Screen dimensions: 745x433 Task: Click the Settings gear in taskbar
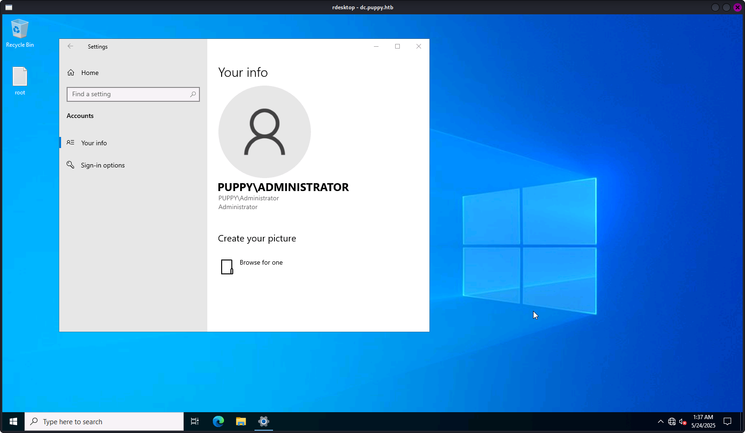264,421
